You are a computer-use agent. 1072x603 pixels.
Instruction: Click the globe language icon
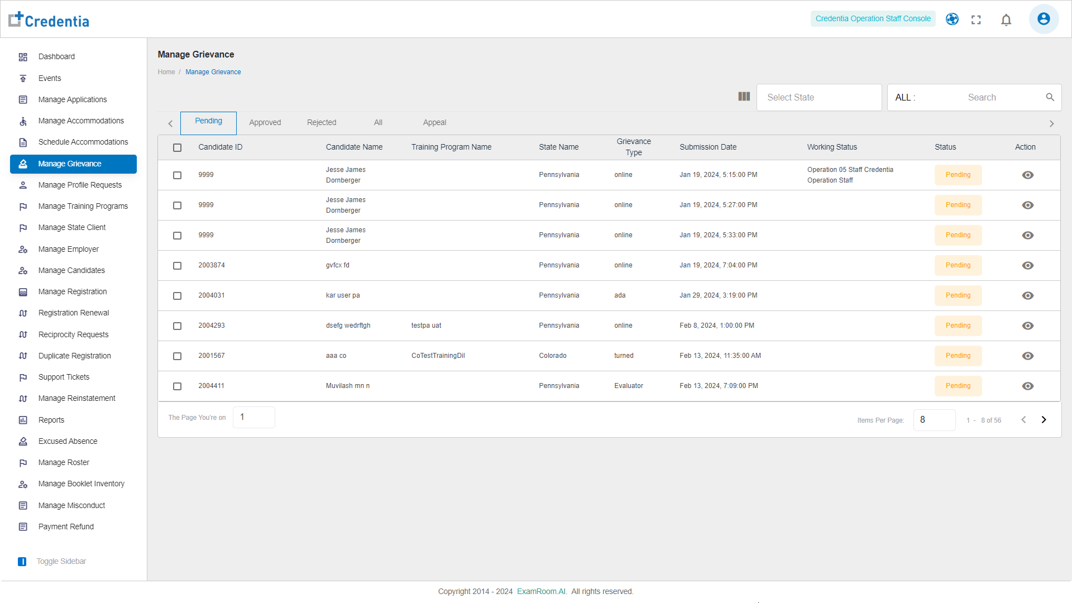[952, 19]
